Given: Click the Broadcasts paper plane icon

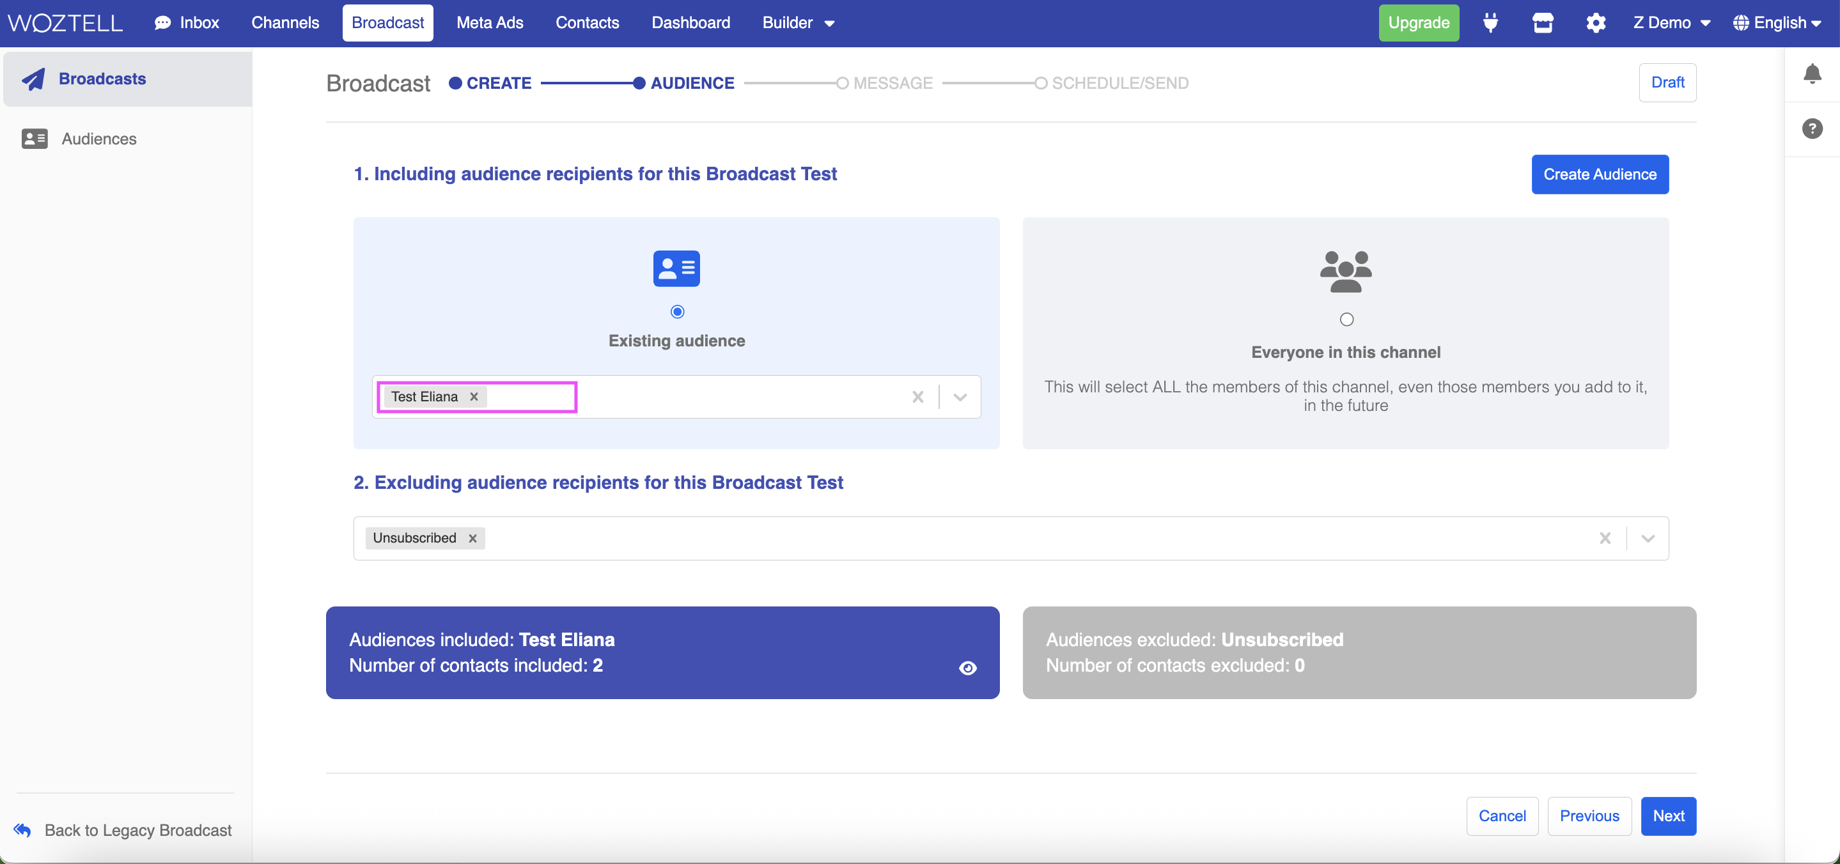Looking at the screenshot, I should [33, 79].
